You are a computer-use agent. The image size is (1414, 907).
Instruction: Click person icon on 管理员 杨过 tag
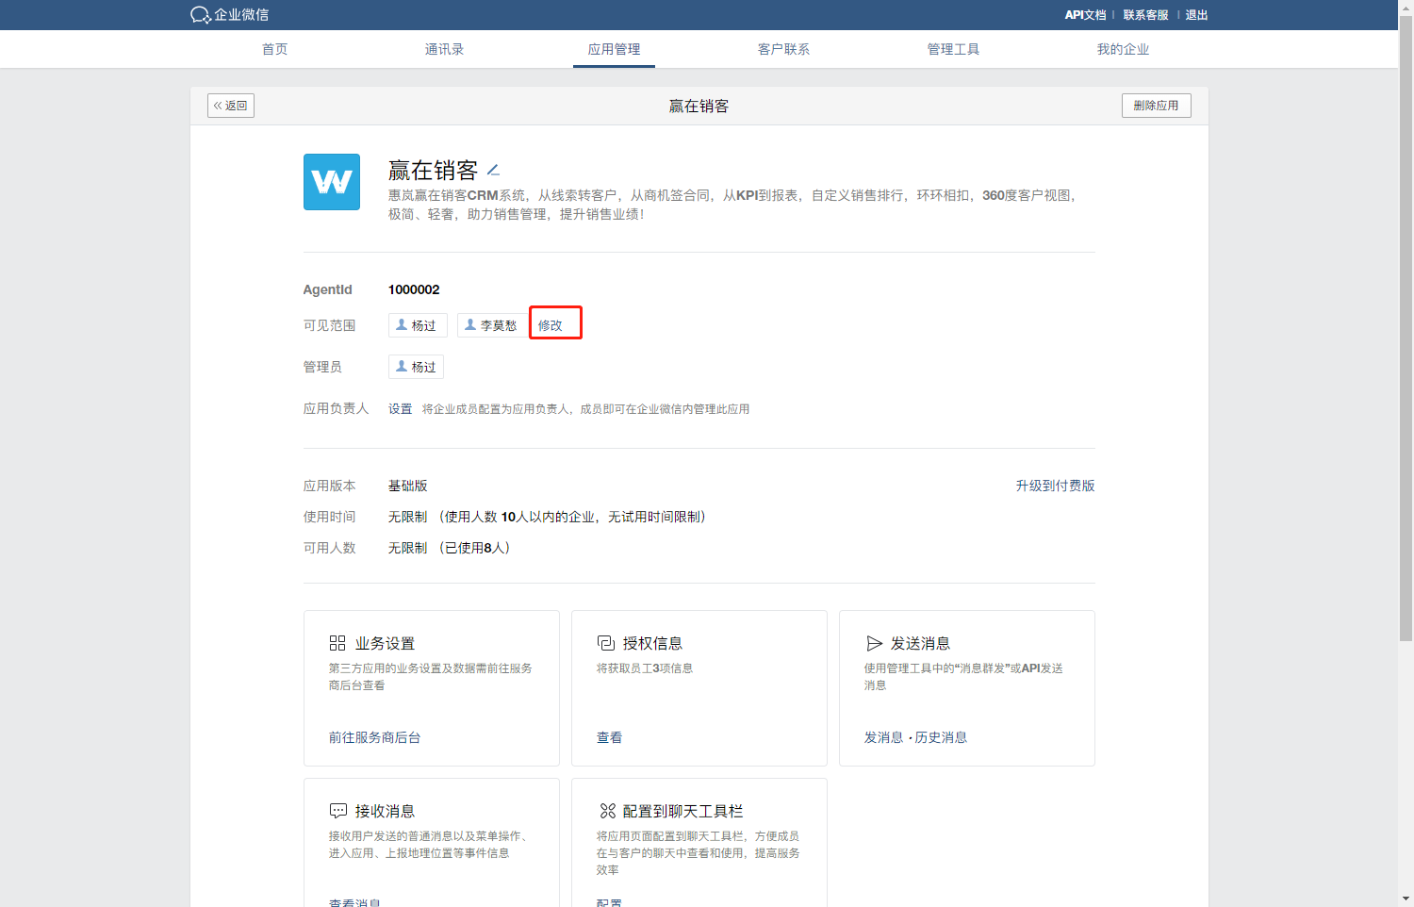pos(402,366)
